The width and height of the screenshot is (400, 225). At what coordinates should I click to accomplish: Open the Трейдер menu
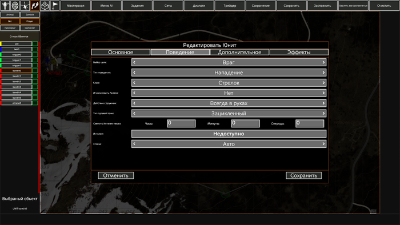click(x=230, y=6)
